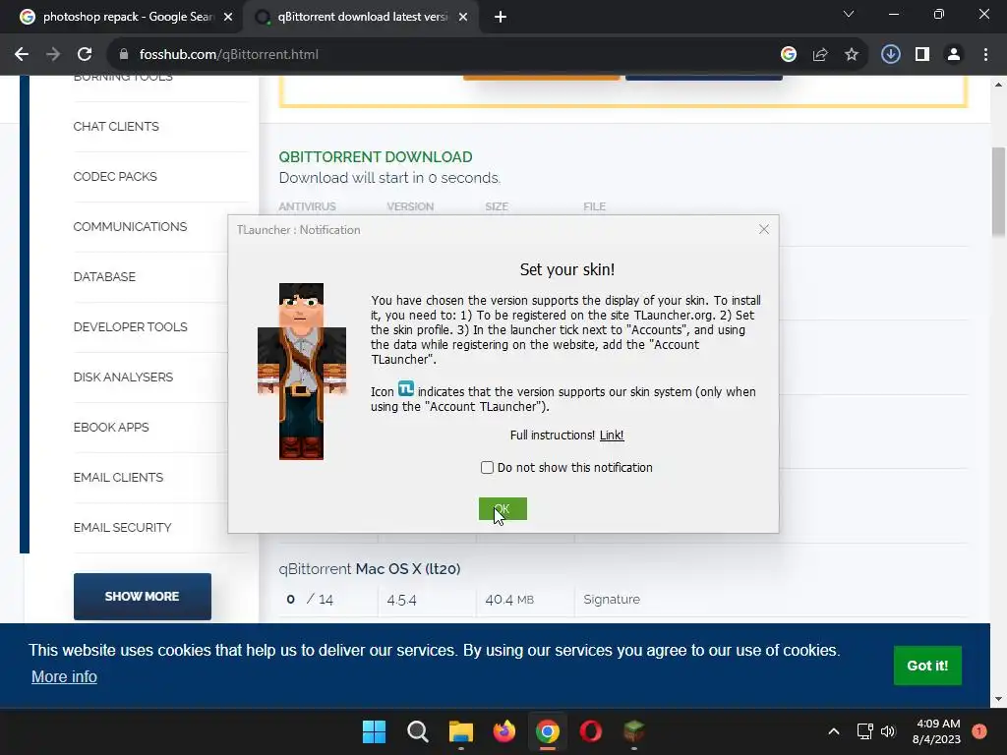Open Chat Clients category

point(116,127)
